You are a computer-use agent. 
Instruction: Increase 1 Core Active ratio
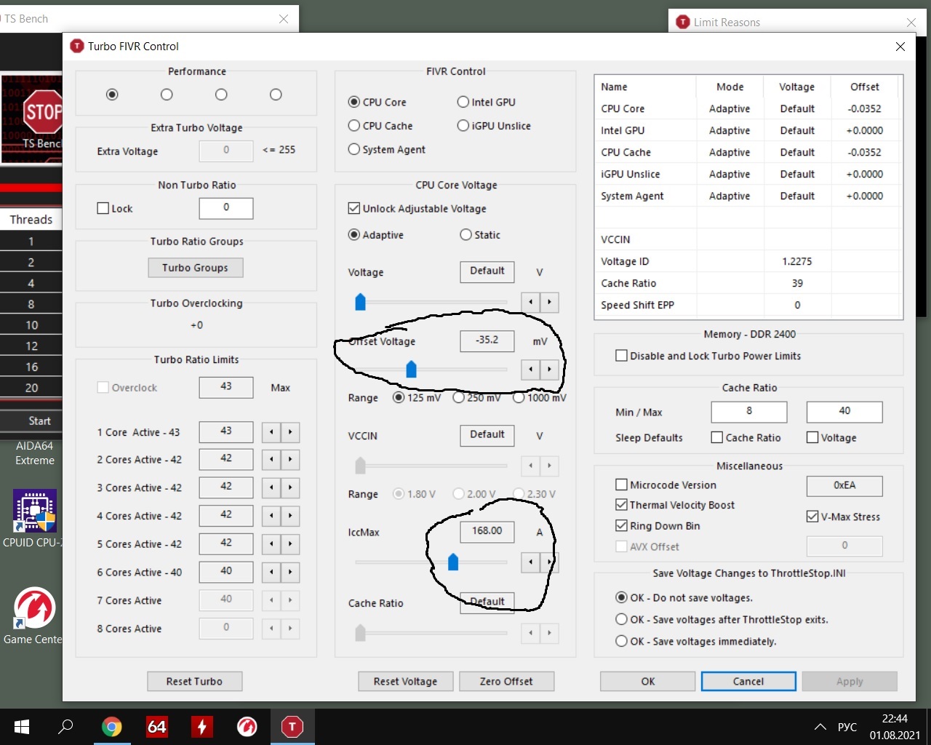(290, 432)
